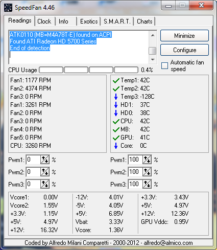
Task: Click the 'End of detection' log line
Action: point(30,48)
